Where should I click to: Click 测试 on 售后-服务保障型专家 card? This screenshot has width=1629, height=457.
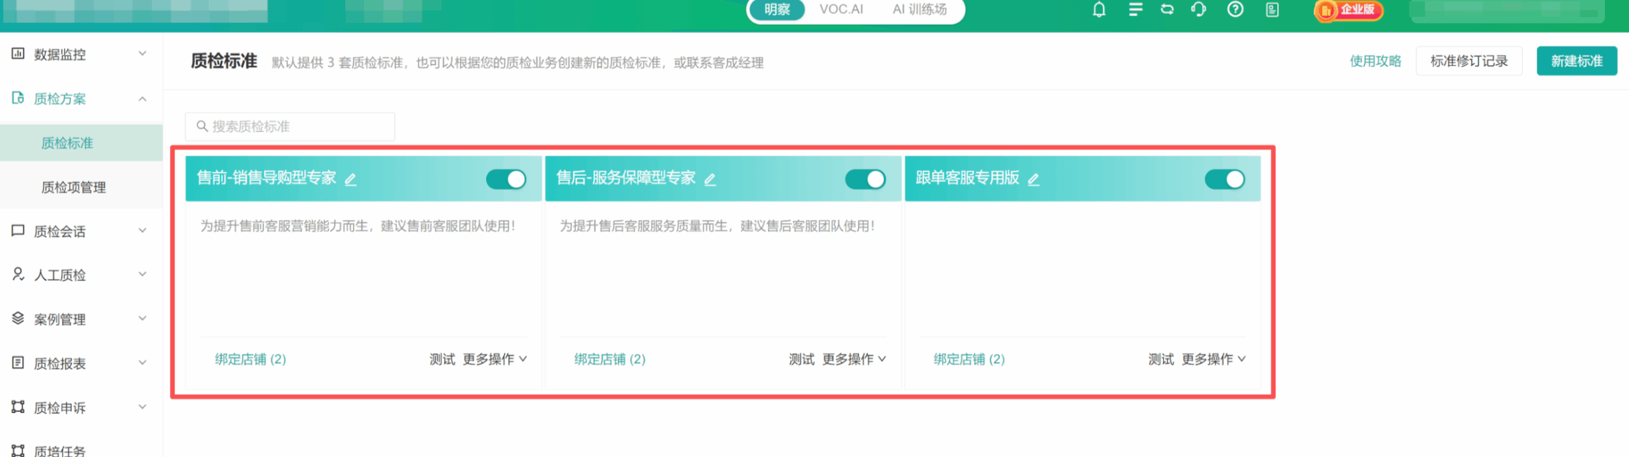[802, 359]
